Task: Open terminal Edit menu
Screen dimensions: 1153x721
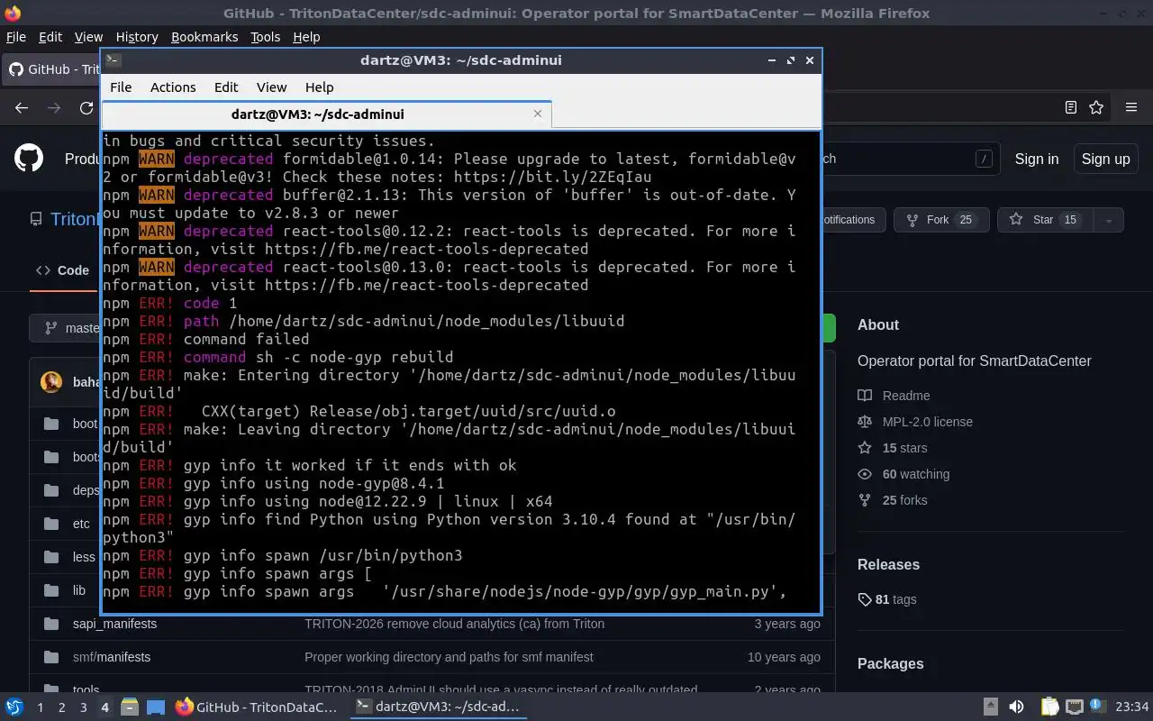Action: click(226, 87)
